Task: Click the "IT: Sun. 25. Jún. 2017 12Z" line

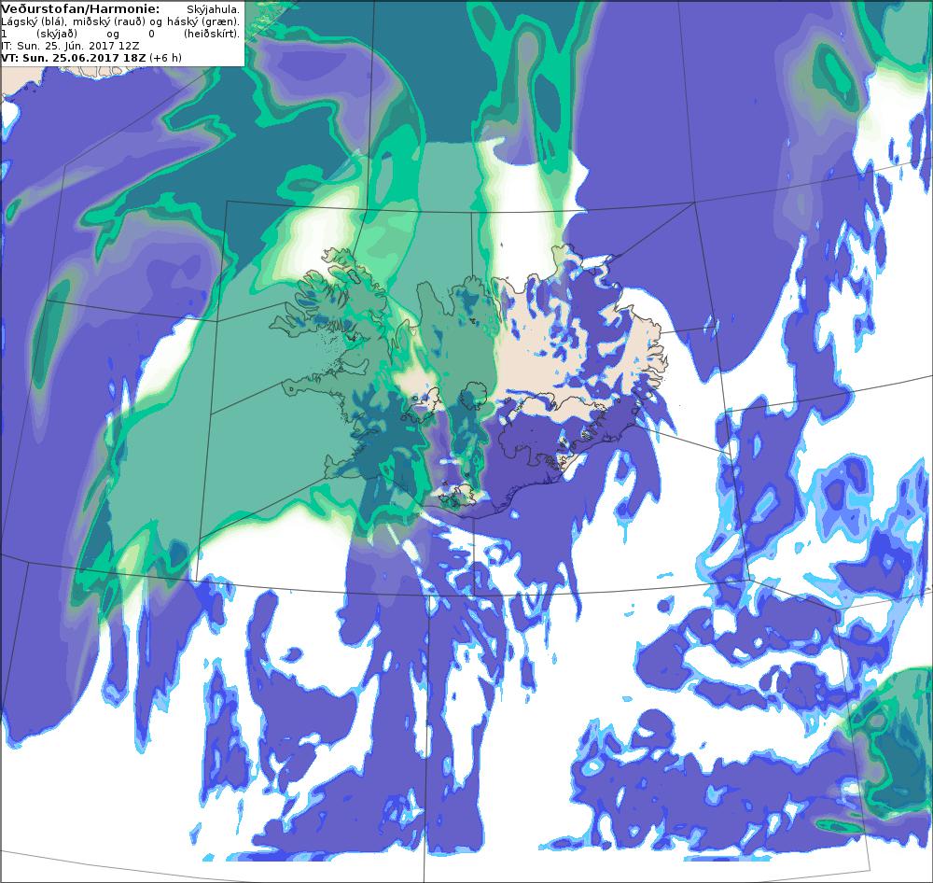Action: 70,45
